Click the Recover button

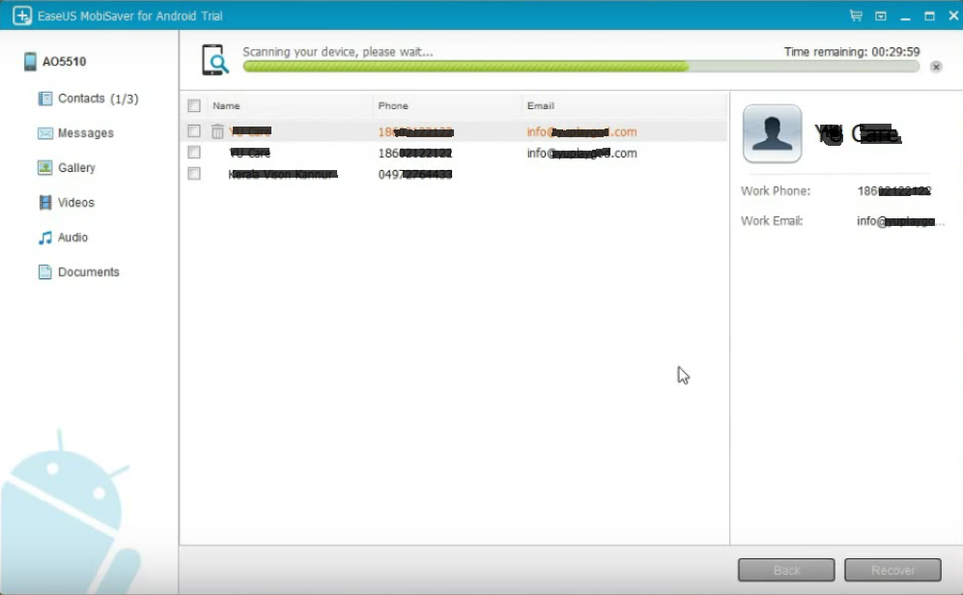click(x=893, y=570)
